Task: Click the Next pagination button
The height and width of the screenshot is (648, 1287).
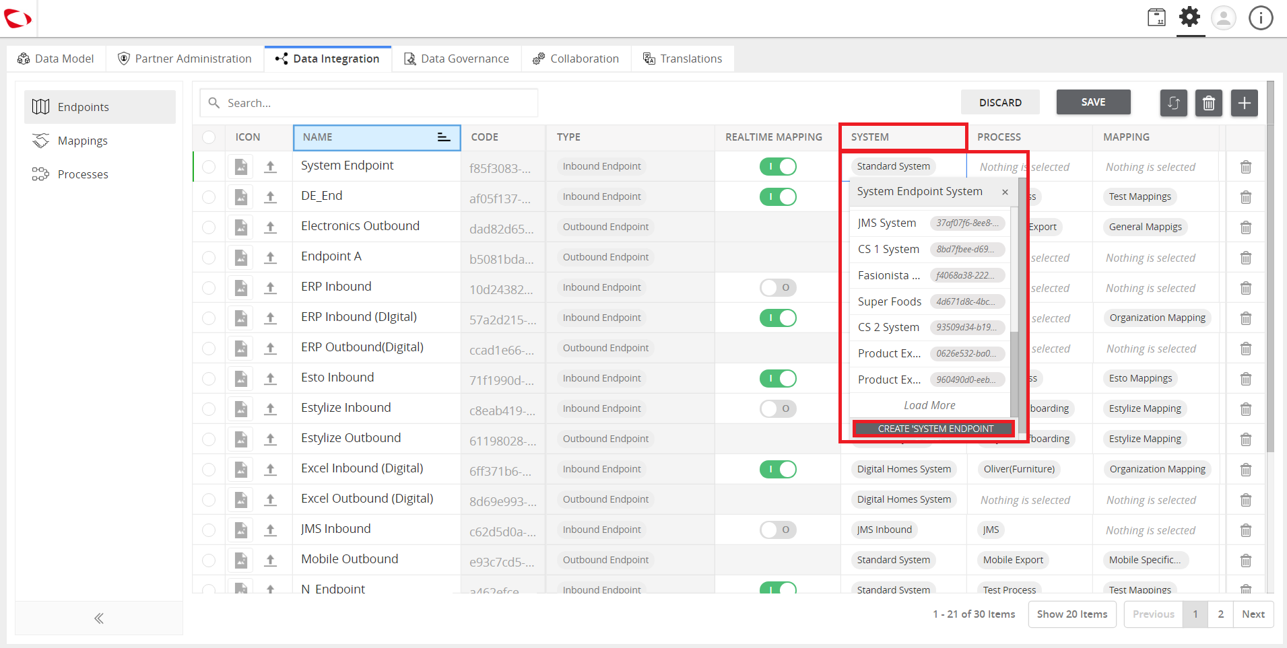Action: click(1253, 614)
